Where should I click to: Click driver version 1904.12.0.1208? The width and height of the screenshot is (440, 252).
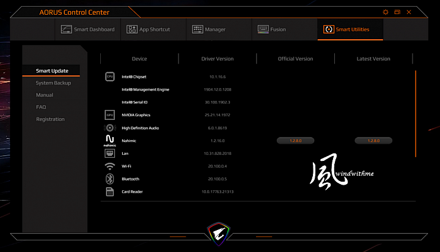click(218, 90)
